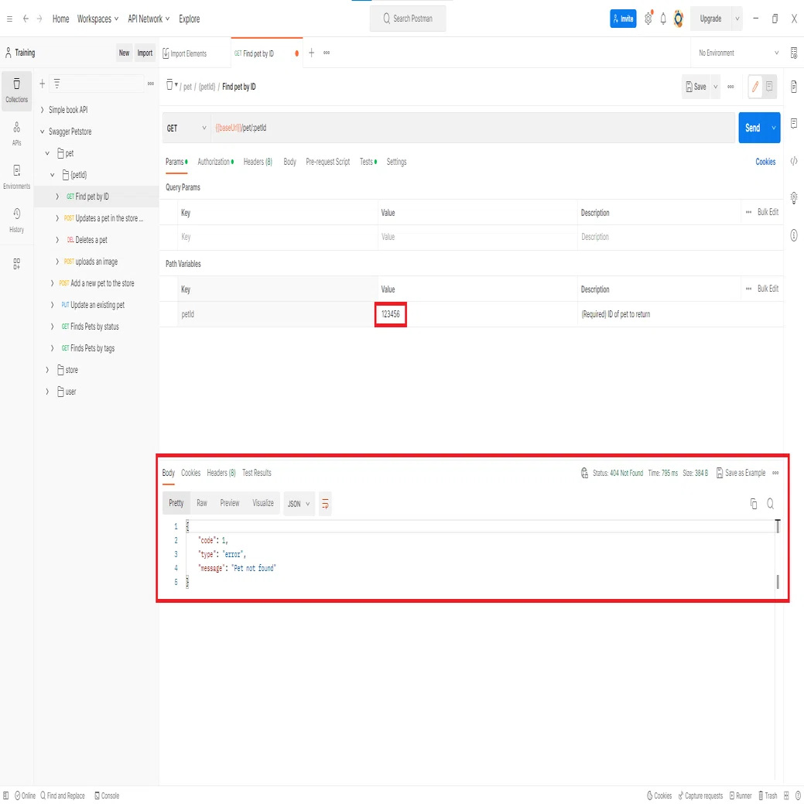Switch to the Tests tab
Screen dimensions: 804x804
click(368, 162)
